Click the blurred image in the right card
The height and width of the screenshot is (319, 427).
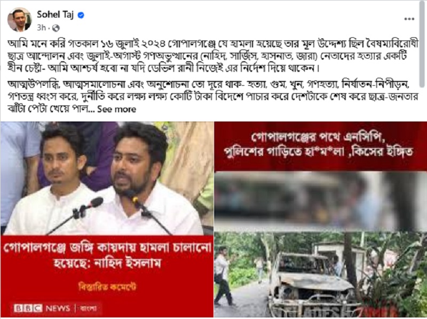pos(321,201)
